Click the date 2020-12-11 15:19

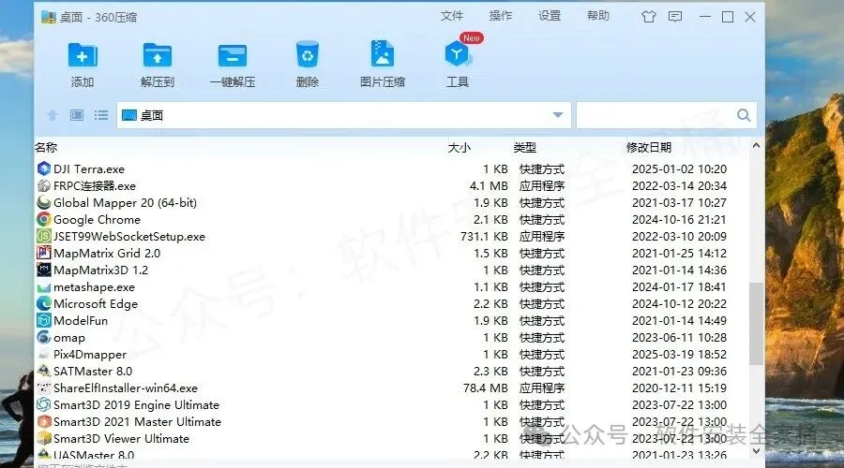click(679, 388)
